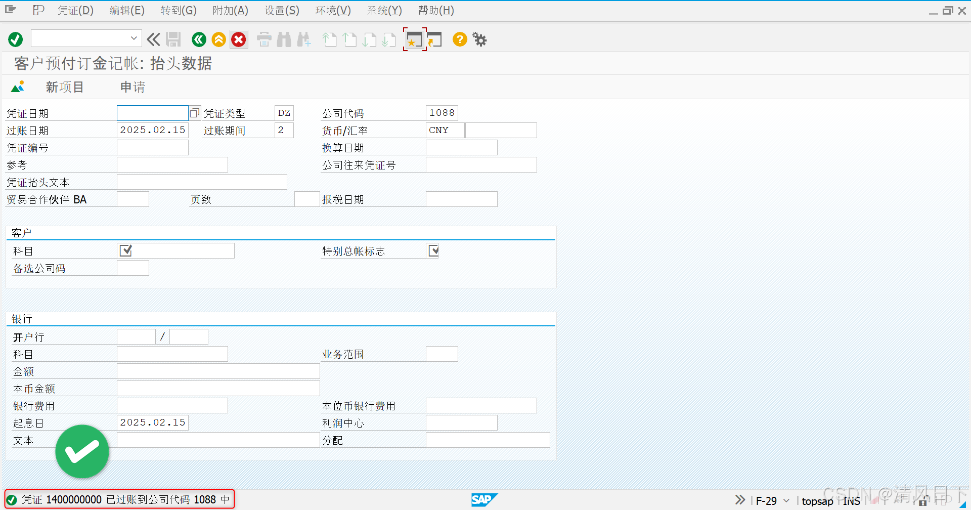Viewport: 971px width, 510px height.
Task: Click the Customize Local Layout gear icon
Action: tap(479, 39)
